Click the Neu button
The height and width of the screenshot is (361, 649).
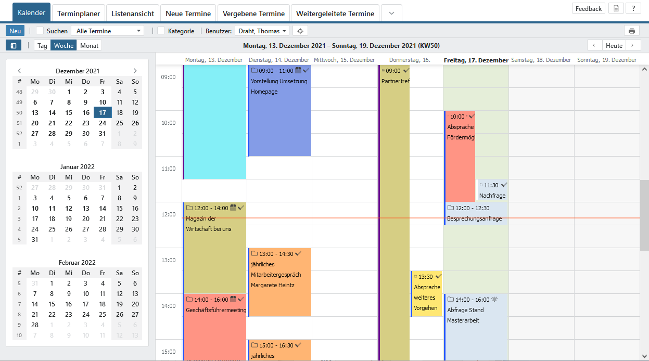pyautogui.click(x=15, y=31)
